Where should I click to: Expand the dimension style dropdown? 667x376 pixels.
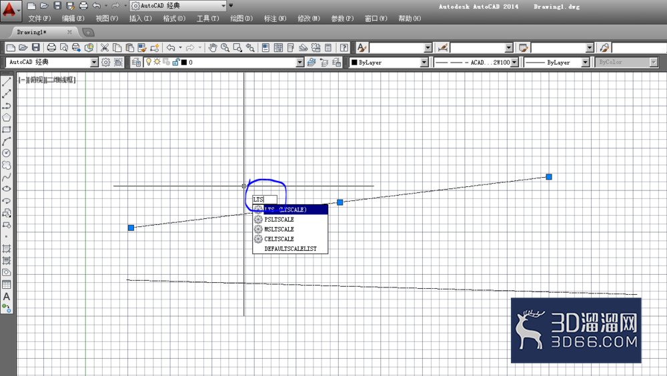coord(509,47)
